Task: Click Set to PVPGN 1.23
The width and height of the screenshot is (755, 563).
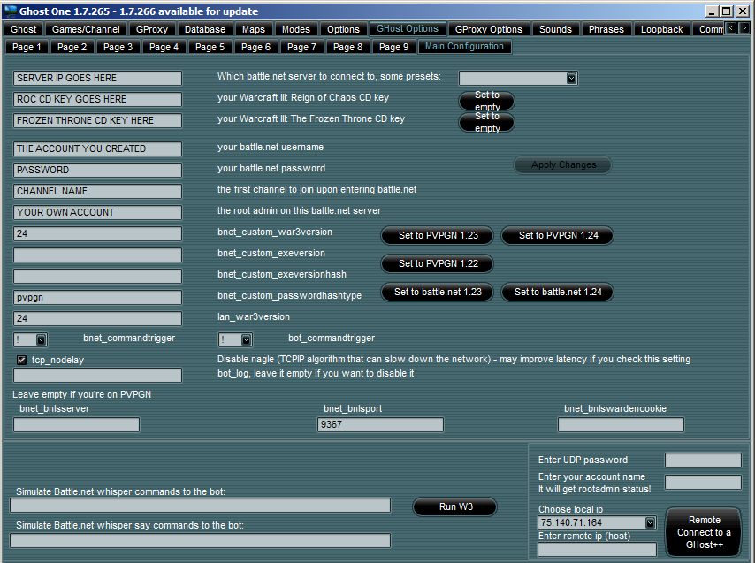Action: click(438, 236)
